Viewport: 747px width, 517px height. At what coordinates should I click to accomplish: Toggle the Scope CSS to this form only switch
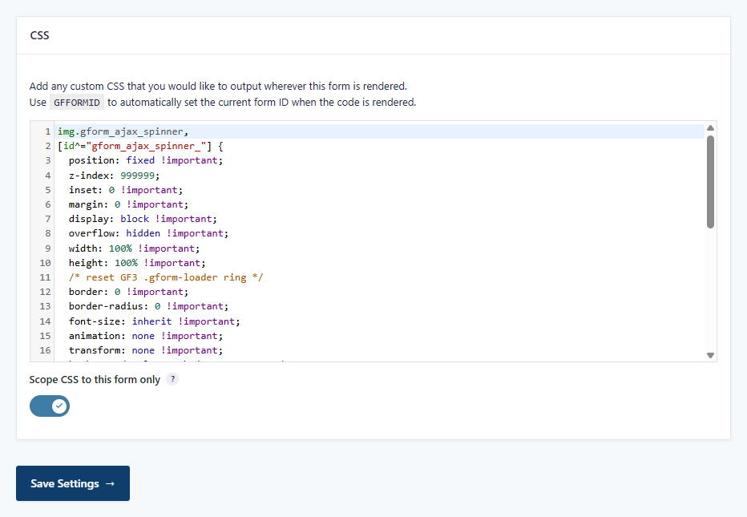(50, 406)
